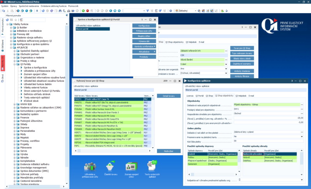Select Bikenet portál in the application list

[93, 29]
